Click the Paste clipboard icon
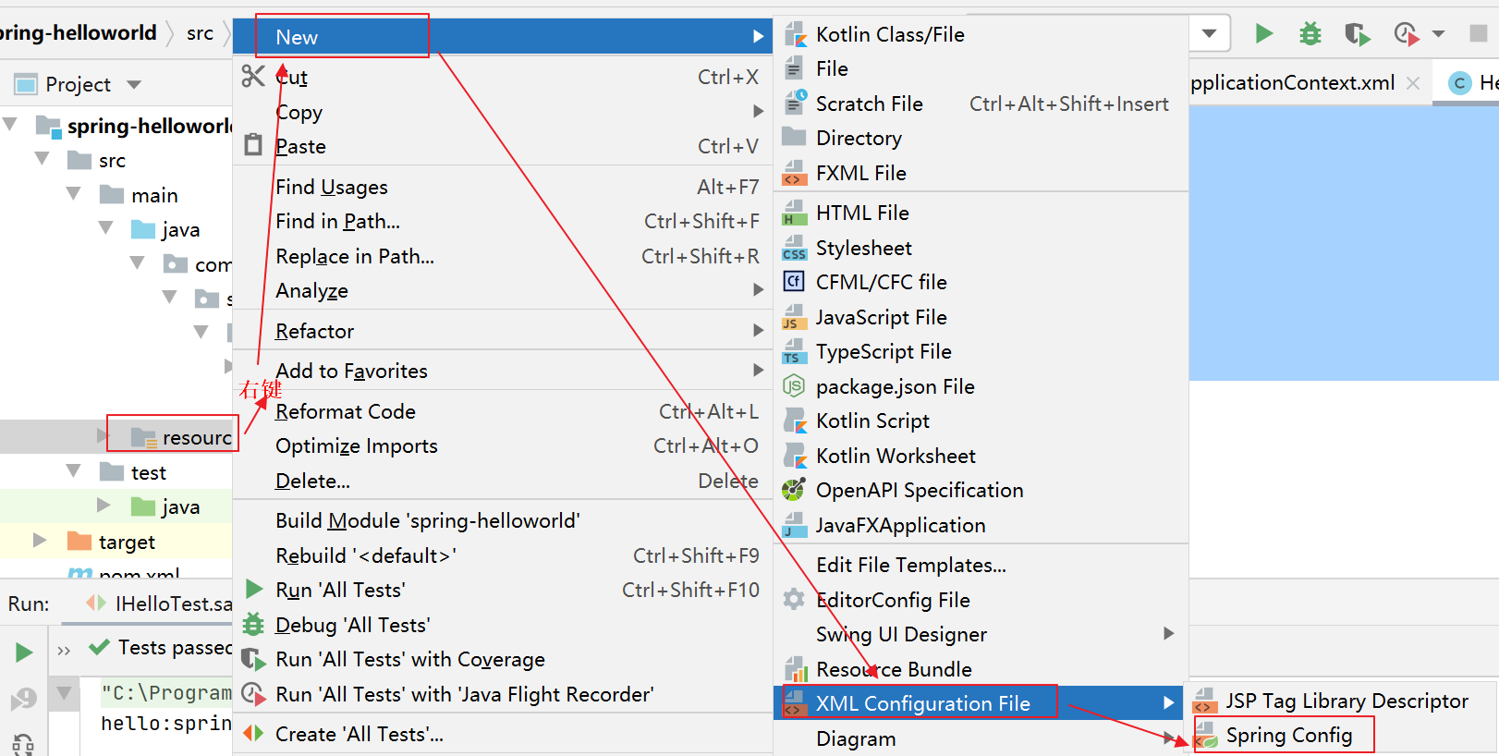Image resolution: width=1499 pixels, height=756 pixels. click(x=253, y=145)
